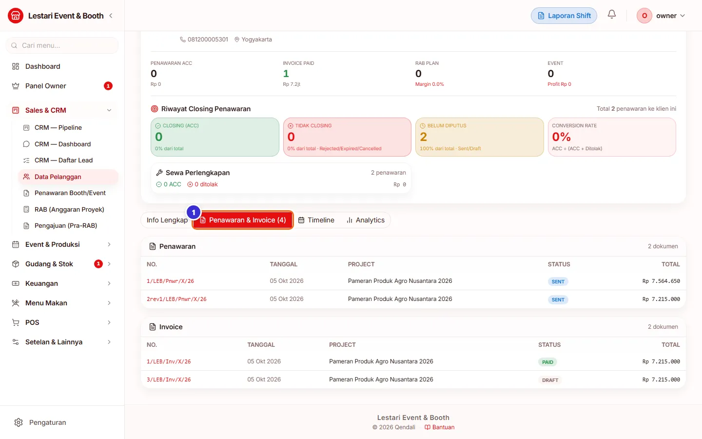Open CRM — Pipeline page

click(68, 127)
